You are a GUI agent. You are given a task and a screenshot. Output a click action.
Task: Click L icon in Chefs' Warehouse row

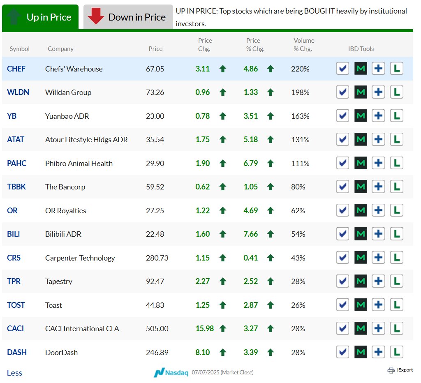(396, 69)
